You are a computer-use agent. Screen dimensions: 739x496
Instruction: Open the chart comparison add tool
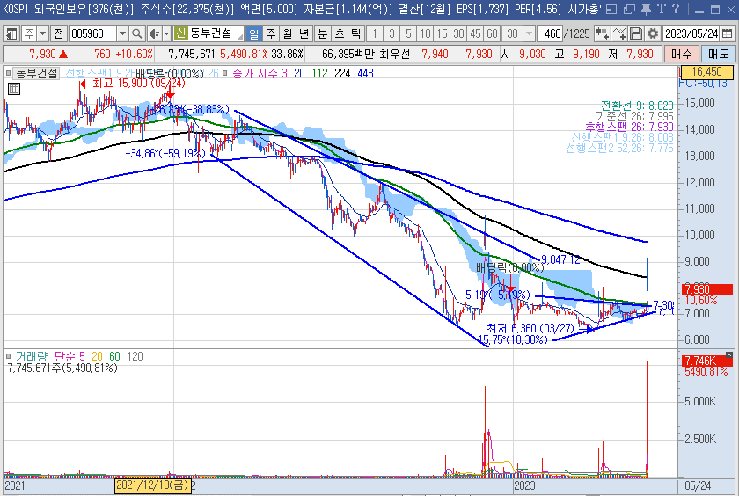coord(602,33)
